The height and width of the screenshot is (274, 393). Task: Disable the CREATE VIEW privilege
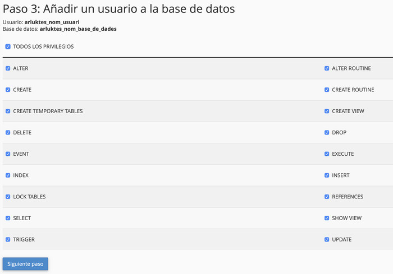click(327, 111)
